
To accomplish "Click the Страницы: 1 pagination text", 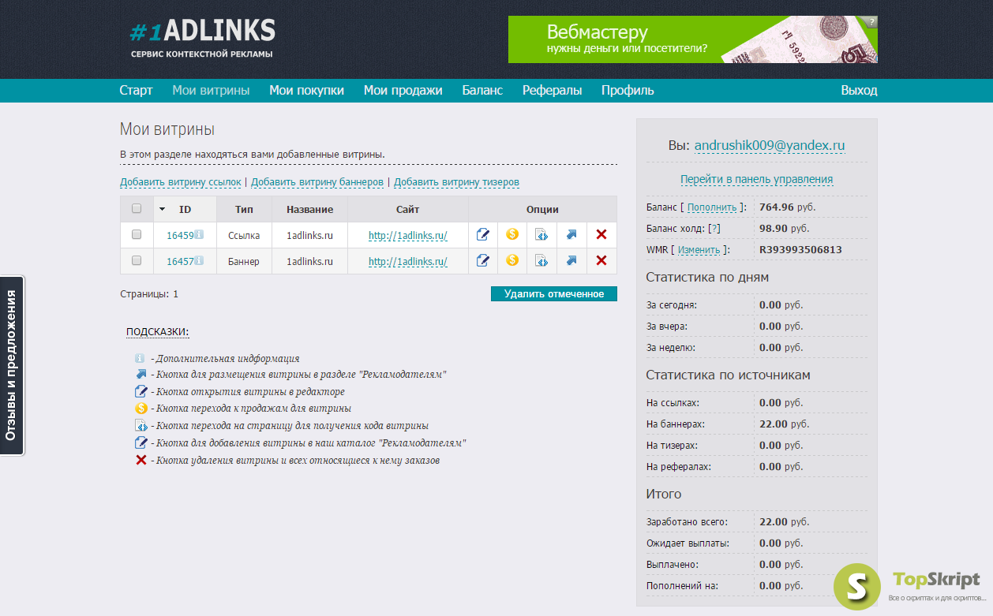I will (x=149, y=294).
